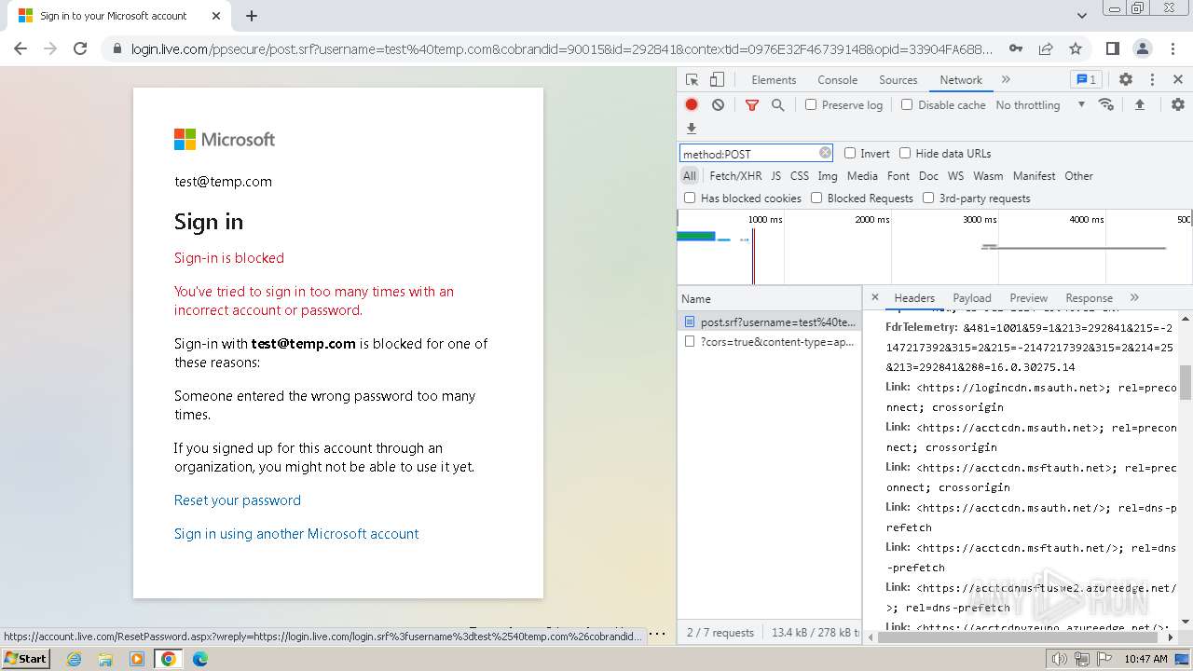Filter requests by Img type

828,176
